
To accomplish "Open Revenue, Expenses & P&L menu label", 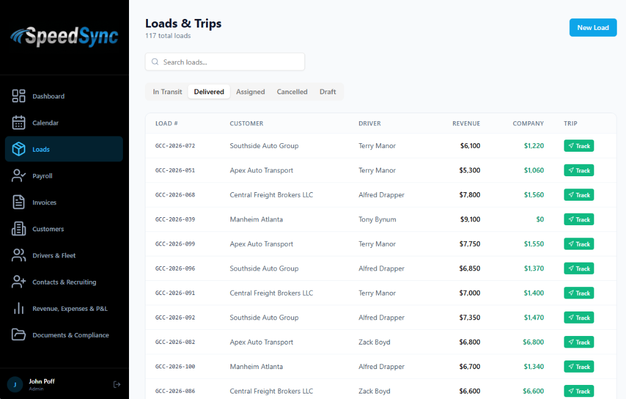I will coord(70,308).
